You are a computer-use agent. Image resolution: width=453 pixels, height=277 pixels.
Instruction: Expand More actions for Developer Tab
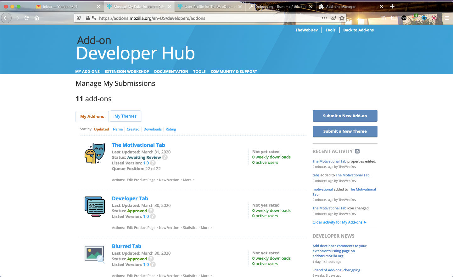207,228
